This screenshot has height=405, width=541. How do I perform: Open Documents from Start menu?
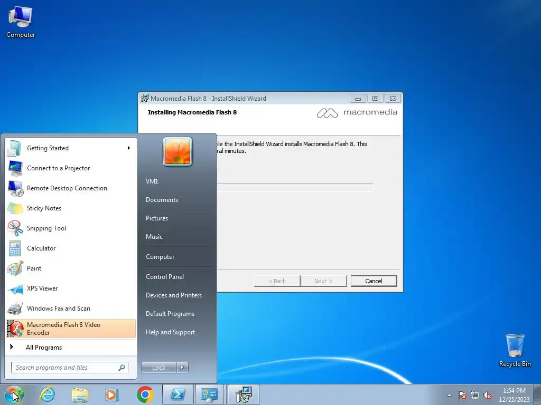pos(162,200)
